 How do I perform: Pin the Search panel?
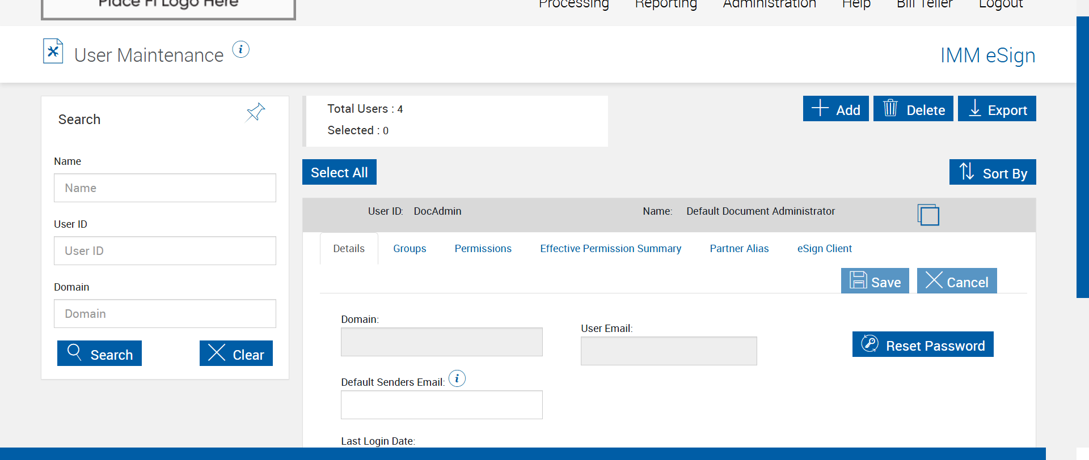coord(256,112)
